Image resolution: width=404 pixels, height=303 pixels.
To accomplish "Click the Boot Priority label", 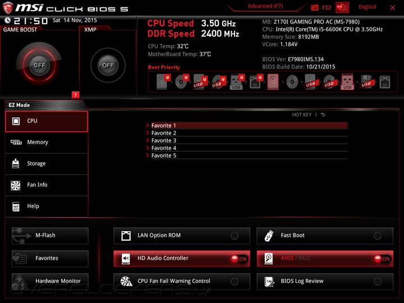I will (164, 67).
